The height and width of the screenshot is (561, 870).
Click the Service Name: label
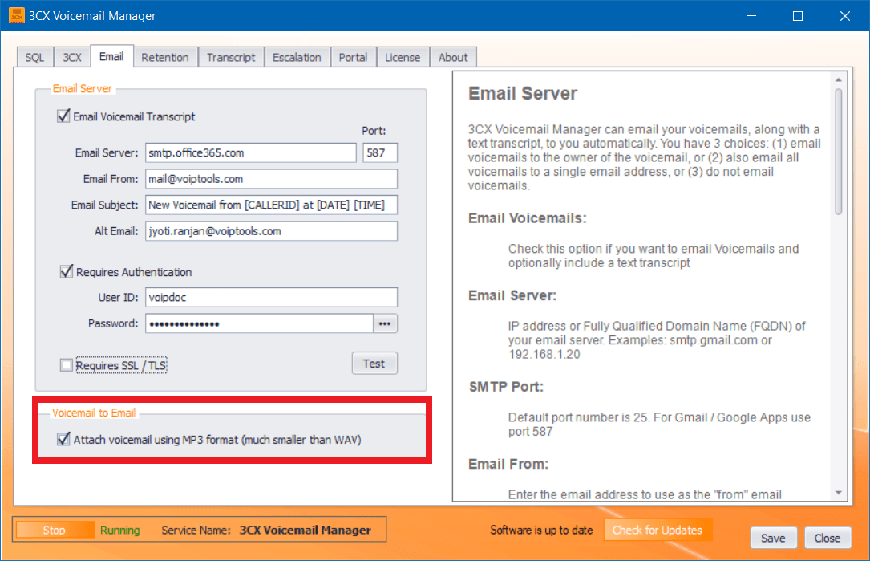[x=196, y=530]
